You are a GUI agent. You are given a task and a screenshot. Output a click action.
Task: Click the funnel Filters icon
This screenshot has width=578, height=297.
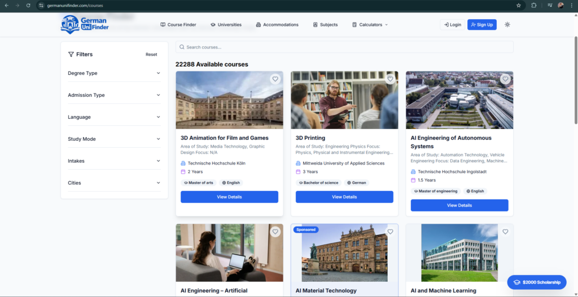71,55
